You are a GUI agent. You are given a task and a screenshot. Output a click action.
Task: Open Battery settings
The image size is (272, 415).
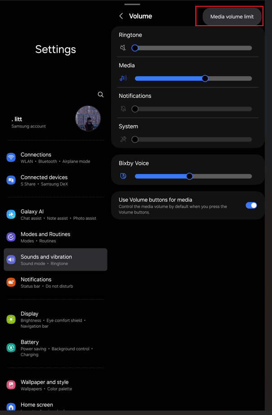point(55,348)
